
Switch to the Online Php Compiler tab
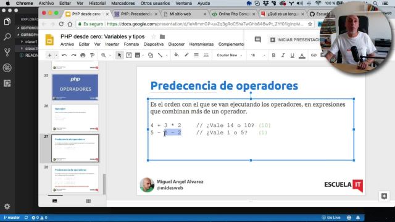pos(233,14)
